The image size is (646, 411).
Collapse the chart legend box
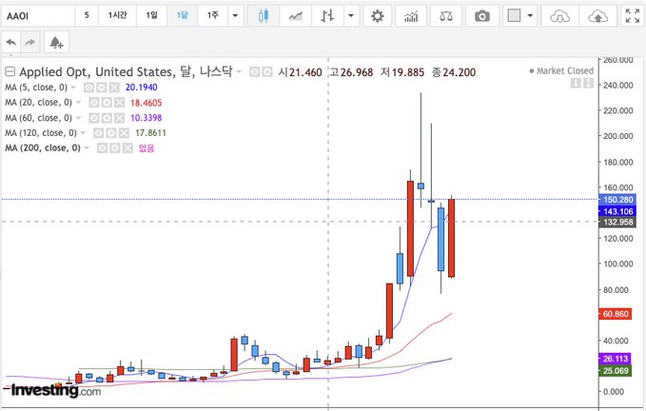[10, 71]
